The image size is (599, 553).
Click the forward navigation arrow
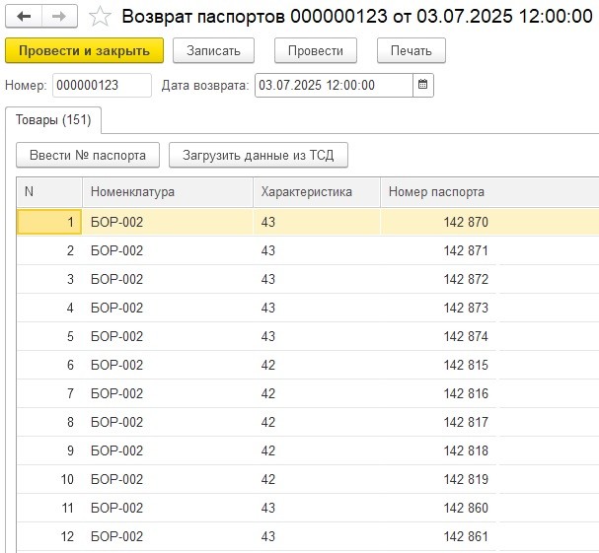59,17
